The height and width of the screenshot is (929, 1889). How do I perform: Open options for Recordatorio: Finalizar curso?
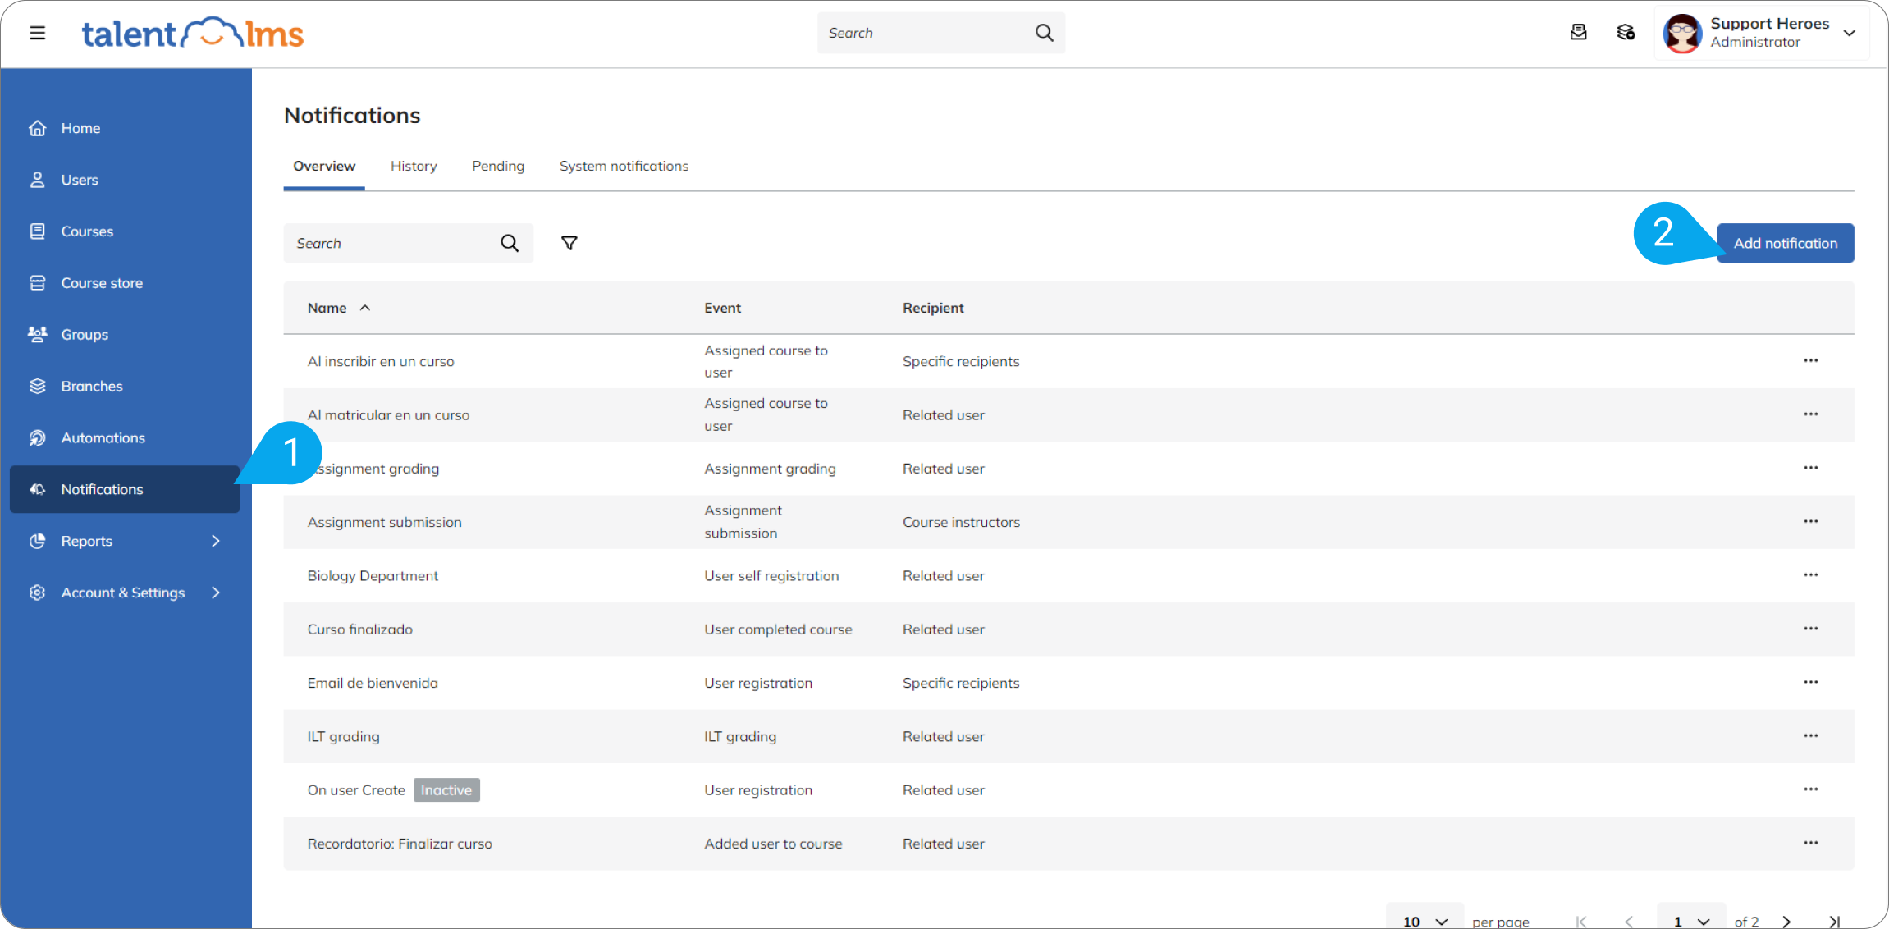click(1811, 844)
